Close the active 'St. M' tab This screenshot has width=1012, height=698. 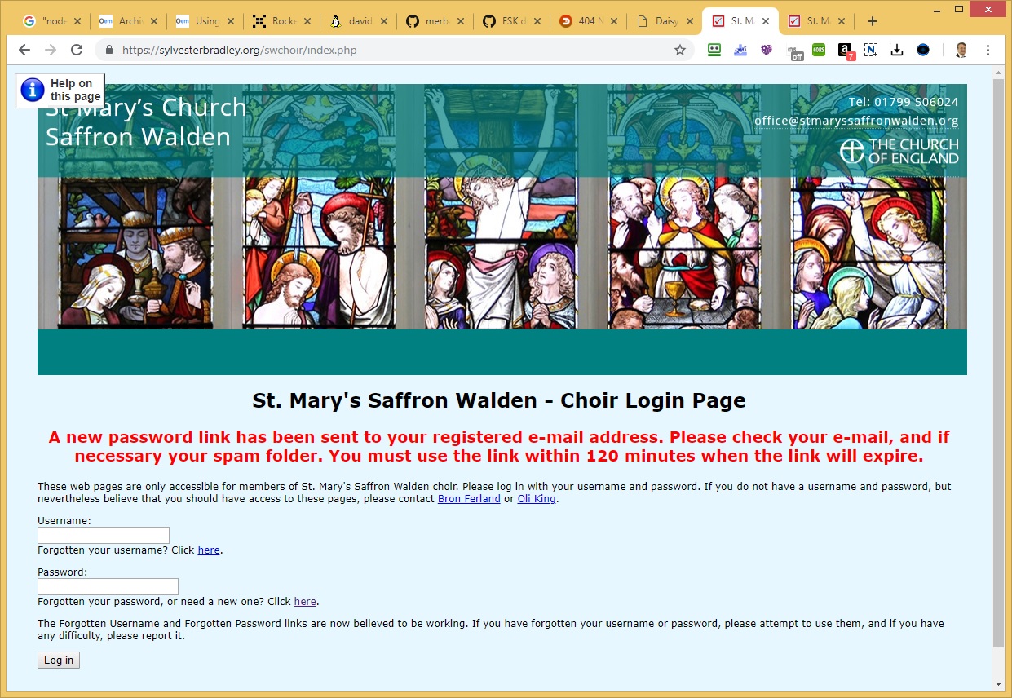pos(765,21)
